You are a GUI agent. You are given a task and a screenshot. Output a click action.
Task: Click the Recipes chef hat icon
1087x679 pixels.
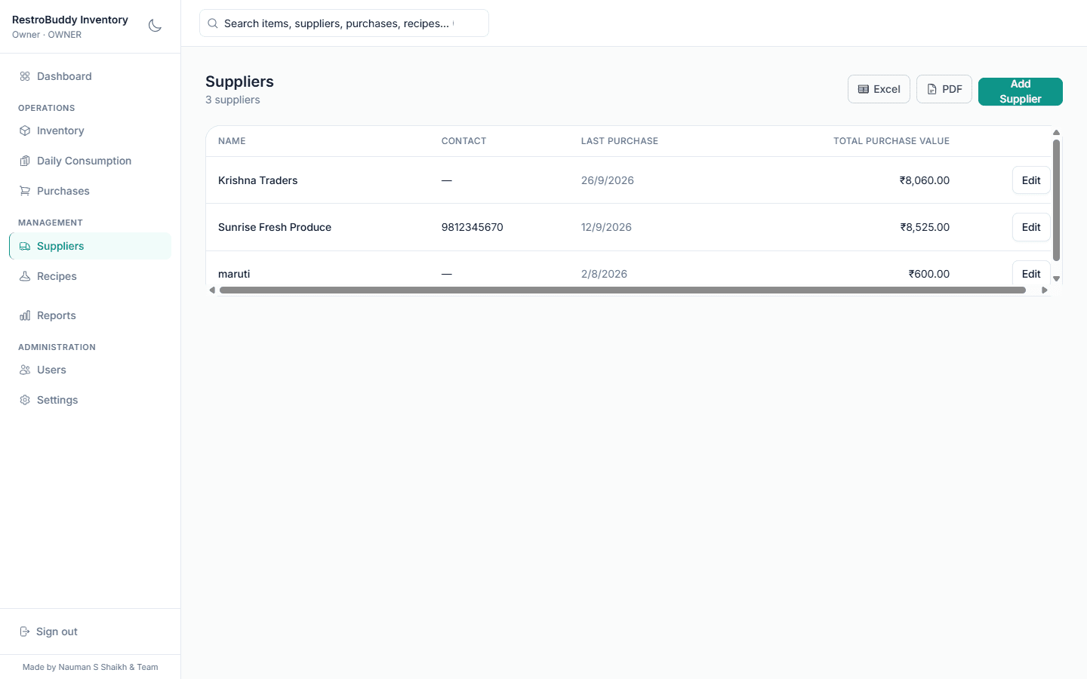tap(25, 276)
